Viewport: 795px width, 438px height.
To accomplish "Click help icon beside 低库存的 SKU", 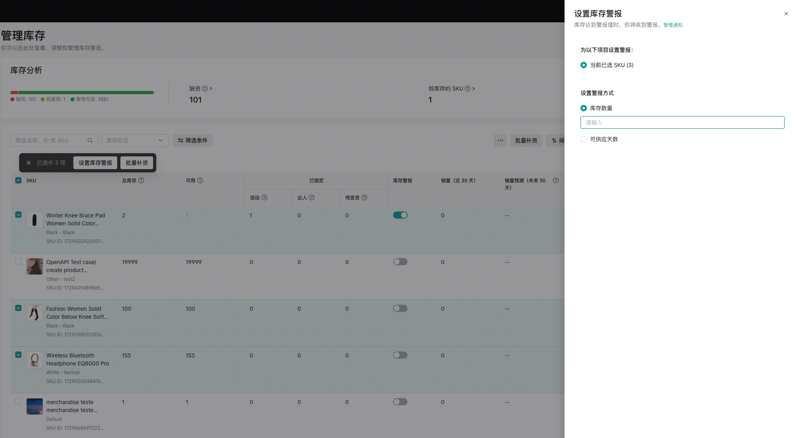I will [x=468, y=89].
